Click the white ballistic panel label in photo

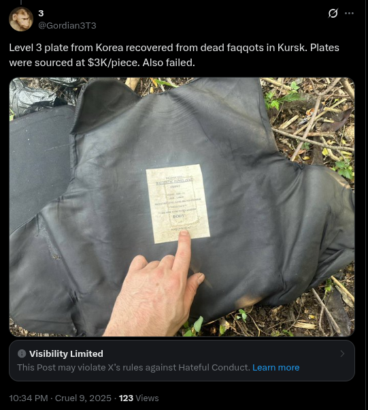178,204
